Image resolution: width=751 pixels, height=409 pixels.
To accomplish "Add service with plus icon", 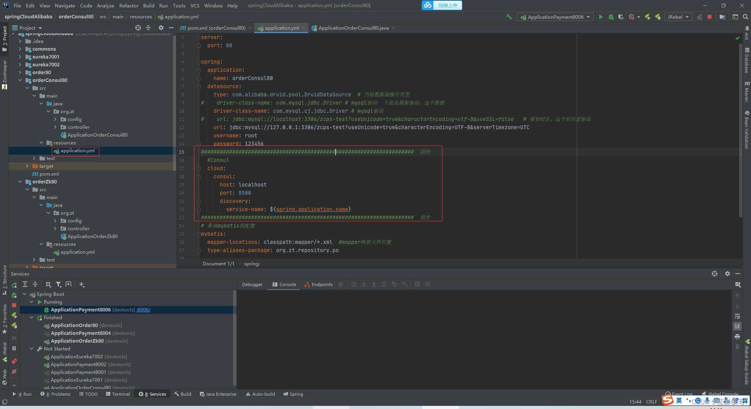I will coord(82,285).
